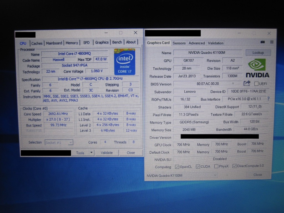Viewport: 284px width, 213px height.
Task: Click the Tools button in CPU-Z
Action: click(80, 153)
